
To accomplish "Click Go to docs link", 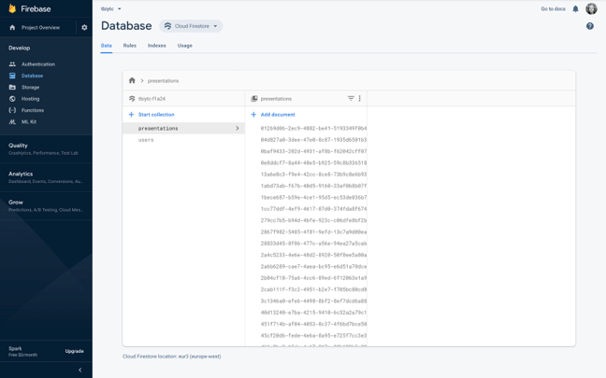I will pyautogui.click(x=553, y=9).
